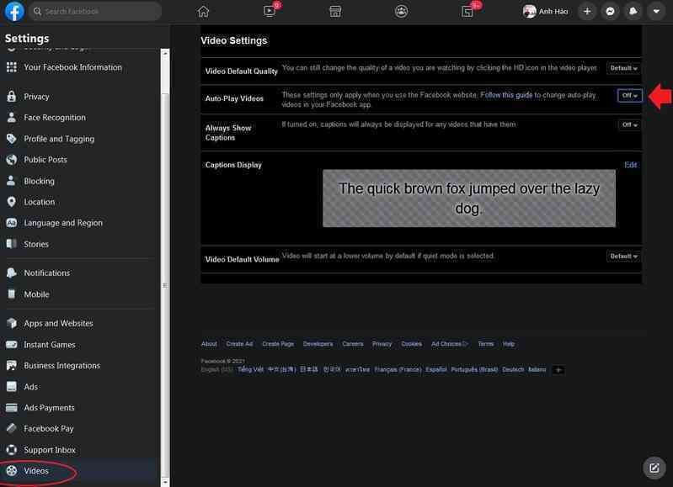Click the Profile and Tagging tag icon
The width and height of the screenshot is (673, 487).
(x=12, y=139)
